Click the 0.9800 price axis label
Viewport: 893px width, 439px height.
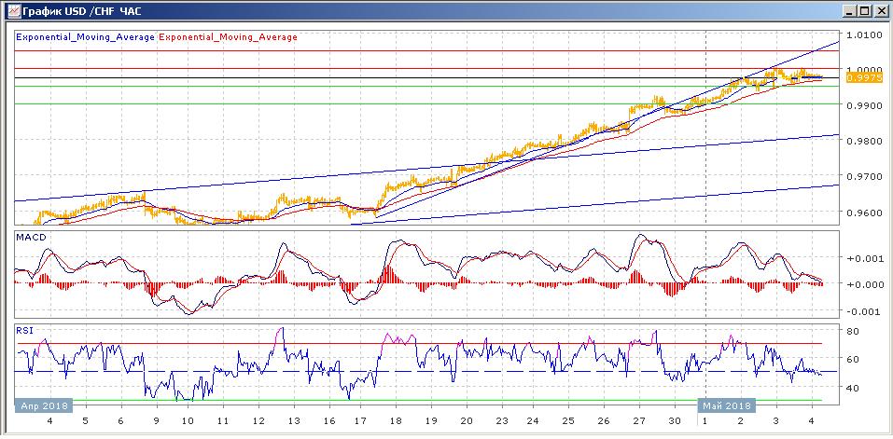coord(863,141)
